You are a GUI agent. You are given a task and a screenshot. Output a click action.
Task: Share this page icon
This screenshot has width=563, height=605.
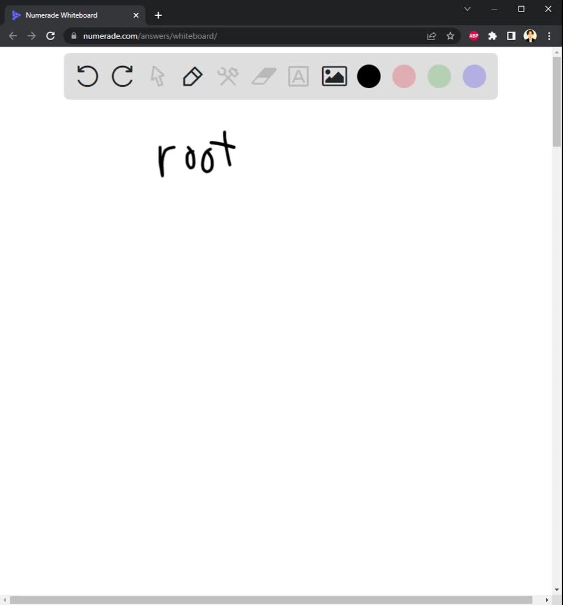(432, 36)
